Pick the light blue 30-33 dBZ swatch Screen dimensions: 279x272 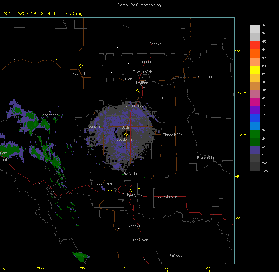click(x=254, y=126)
